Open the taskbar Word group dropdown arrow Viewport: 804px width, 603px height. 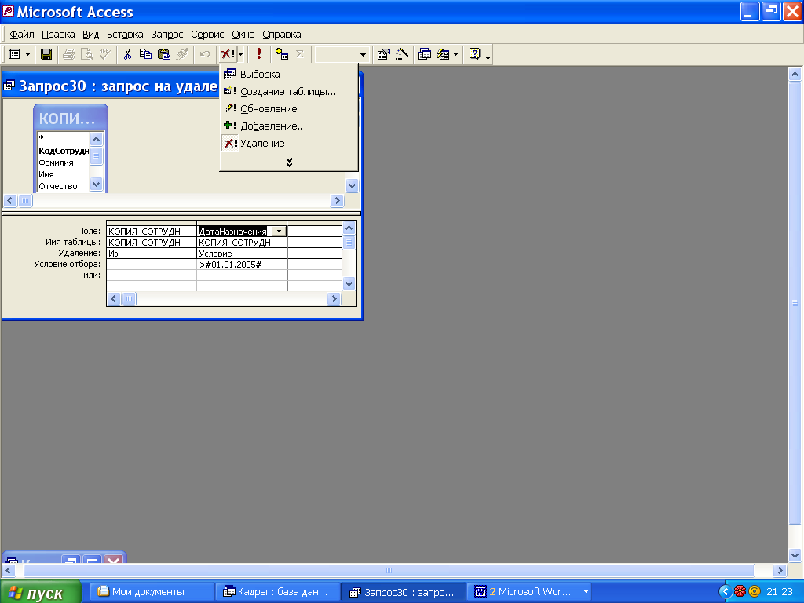pyautogui.click(x=586, y=592)
